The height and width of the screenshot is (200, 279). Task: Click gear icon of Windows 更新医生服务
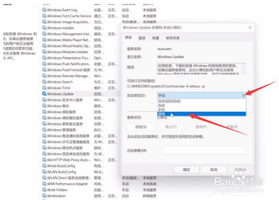[44, 124]
